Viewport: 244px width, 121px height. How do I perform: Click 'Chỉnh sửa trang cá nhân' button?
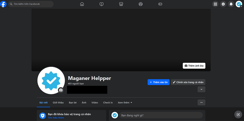(x=188, y=82)
